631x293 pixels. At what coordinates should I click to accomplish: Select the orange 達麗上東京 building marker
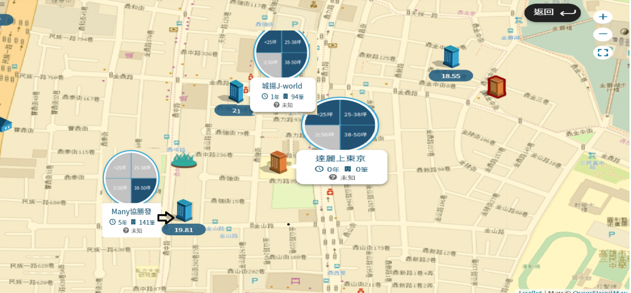(278, 162)
